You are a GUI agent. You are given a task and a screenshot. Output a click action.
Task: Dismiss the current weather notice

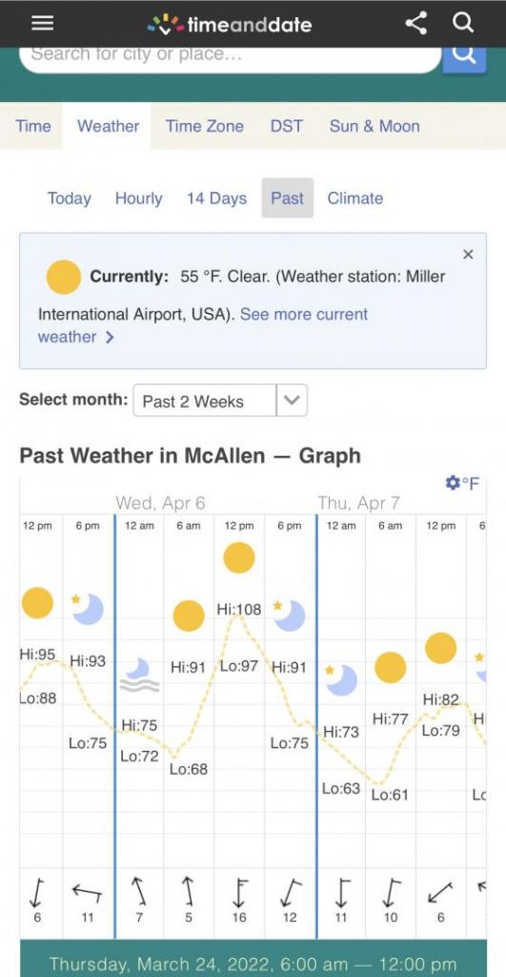(x=468, y=254)
